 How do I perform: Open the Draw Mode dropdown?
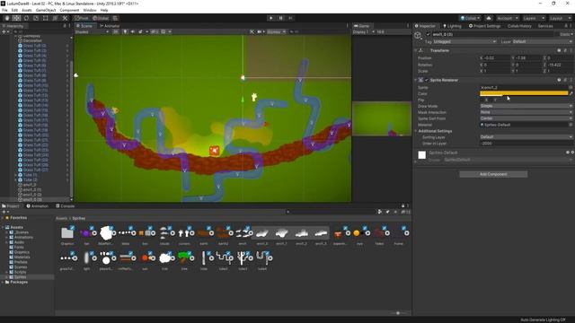(526, 106)
